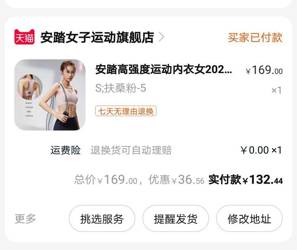Open the 安踏女子运动旗舰店 store page
The height and width of the screenshot is (250, 297).
point(97,38)
